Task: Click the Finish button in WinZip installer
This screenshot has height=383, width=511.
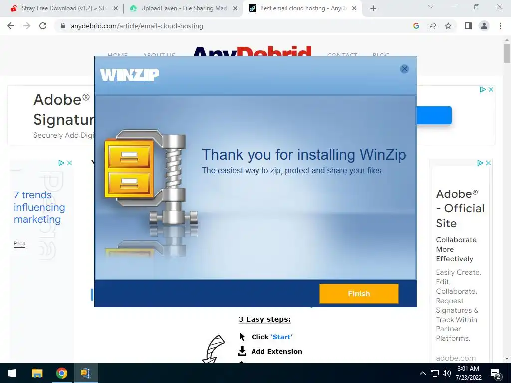Action: click(359, 293)
